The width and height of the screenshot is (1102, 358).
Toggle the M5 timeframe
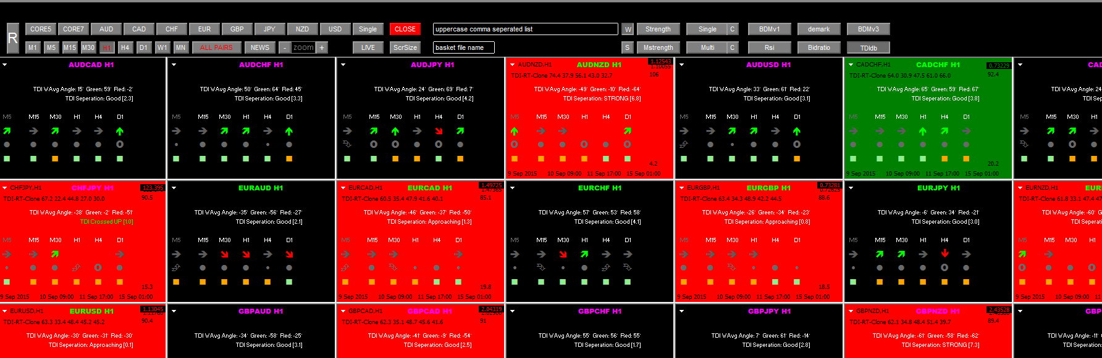point(51,47)
